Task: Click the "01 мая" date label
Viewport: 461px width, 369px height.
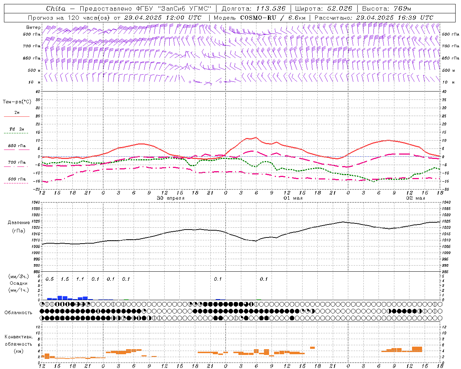Action: [x=293, y=198]
